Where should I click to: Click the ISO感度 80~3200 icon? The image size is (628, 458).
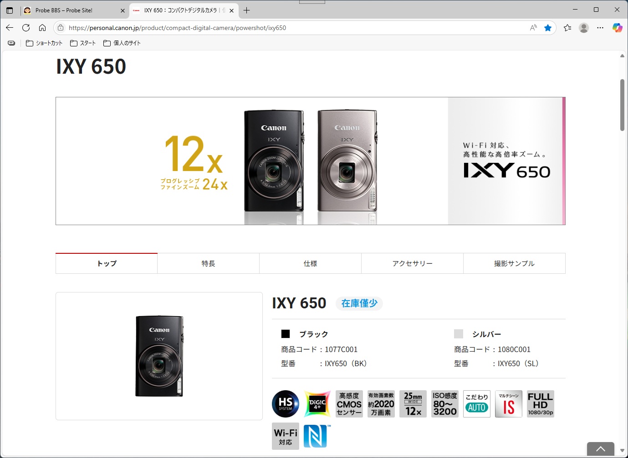point(445,404)
